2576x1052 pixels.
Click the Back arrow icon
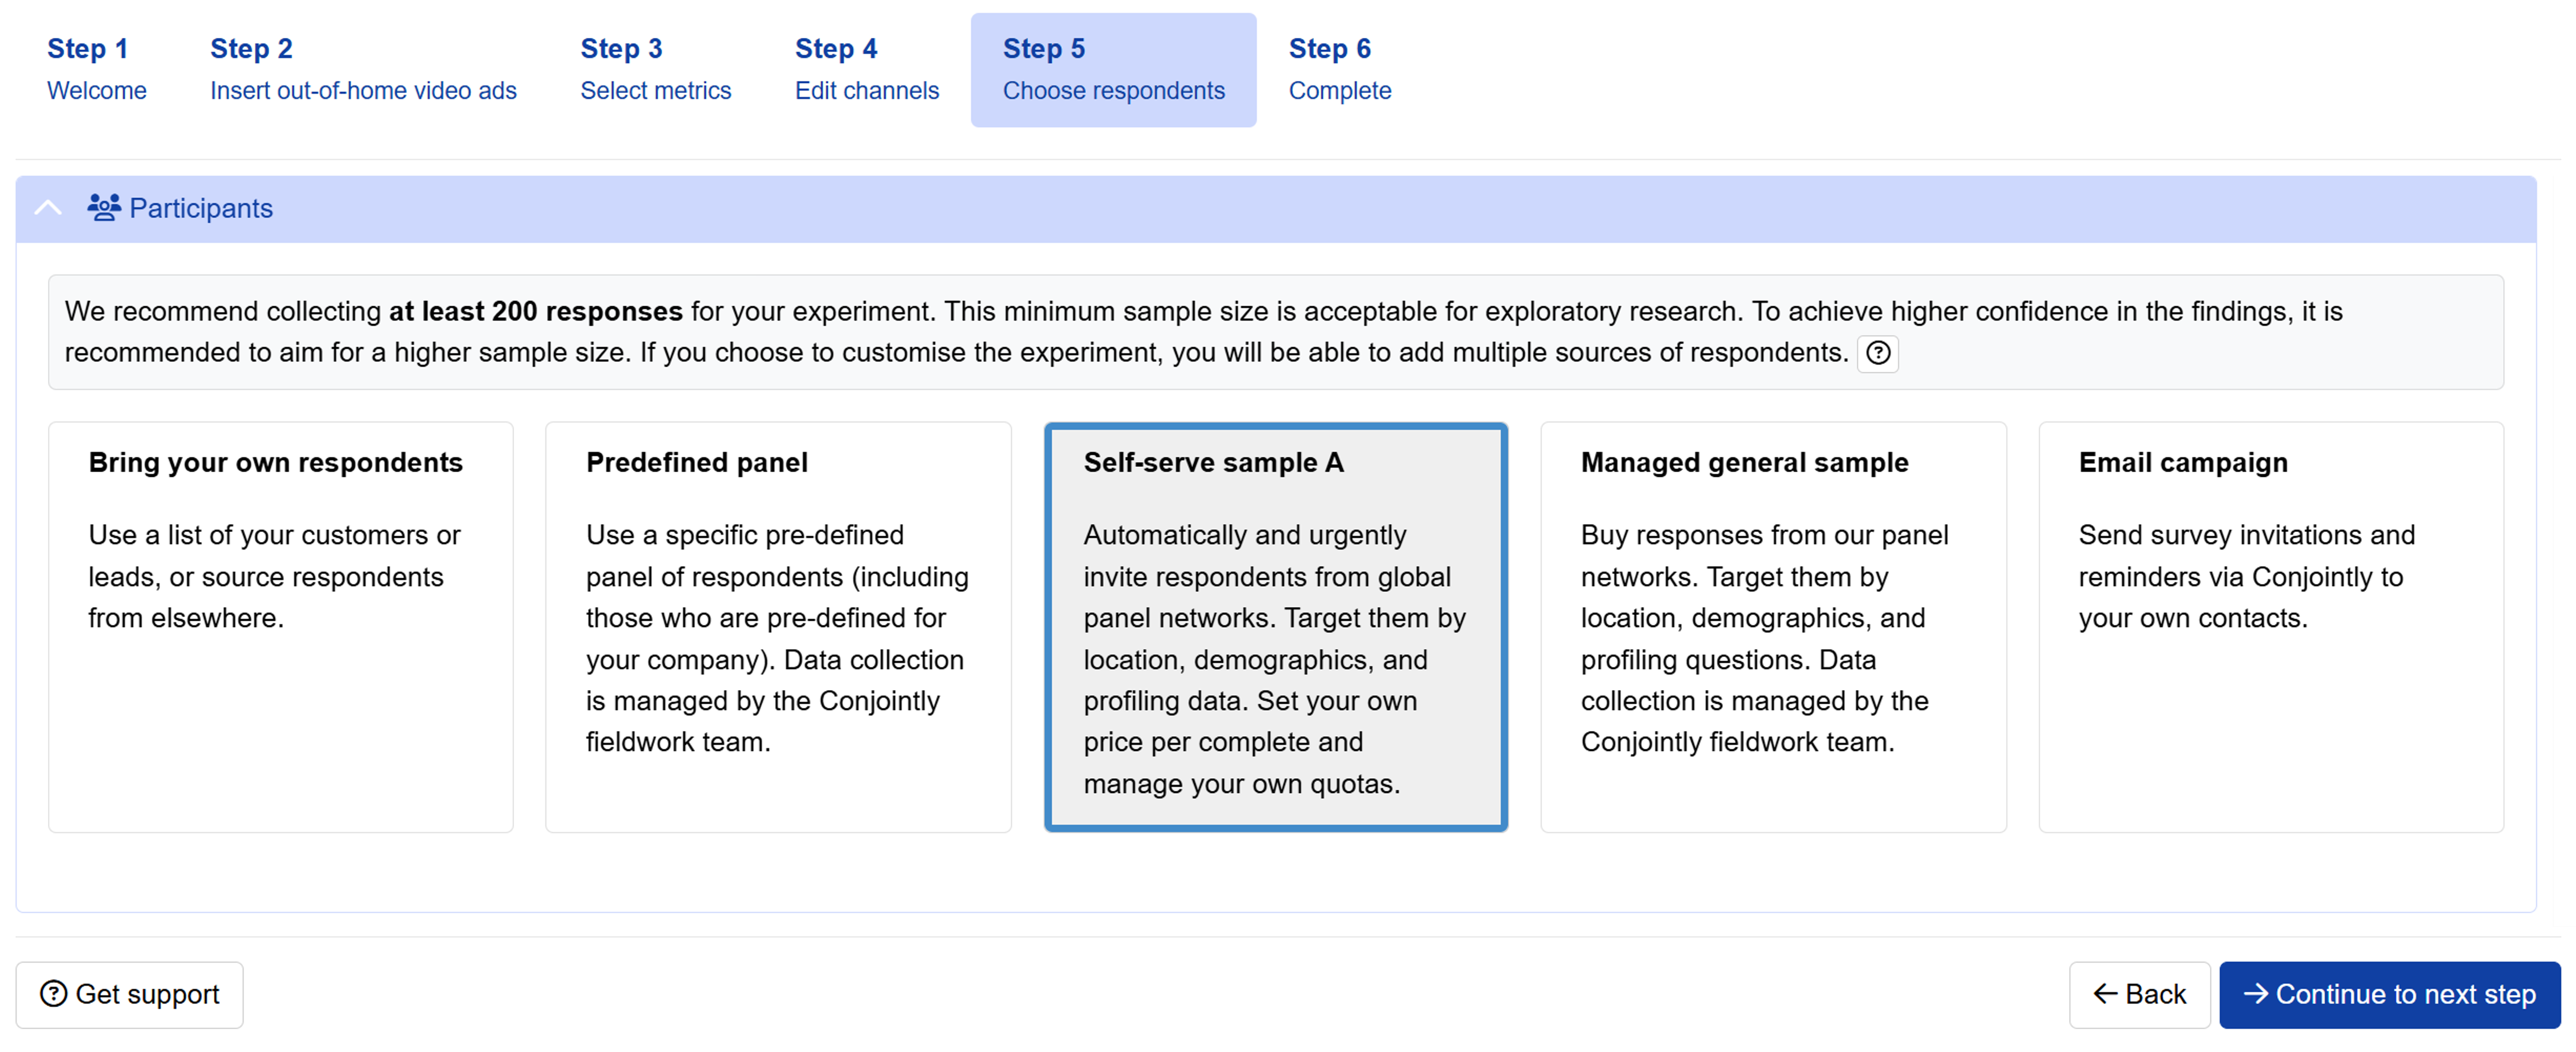coord(2105,994)
